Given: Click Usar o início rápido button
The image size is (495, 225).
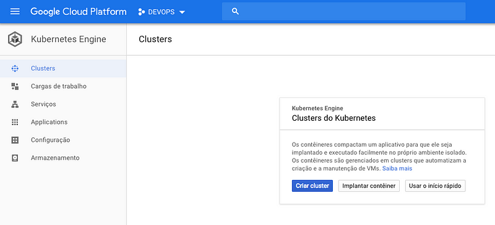Looking at the screenshot, I should click(x=436, y=186).
